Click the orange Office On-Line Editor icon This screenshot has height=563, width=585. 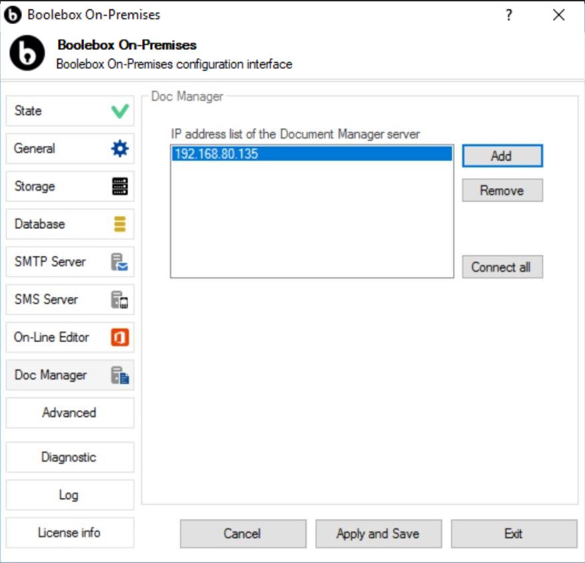tap(120, 338)
